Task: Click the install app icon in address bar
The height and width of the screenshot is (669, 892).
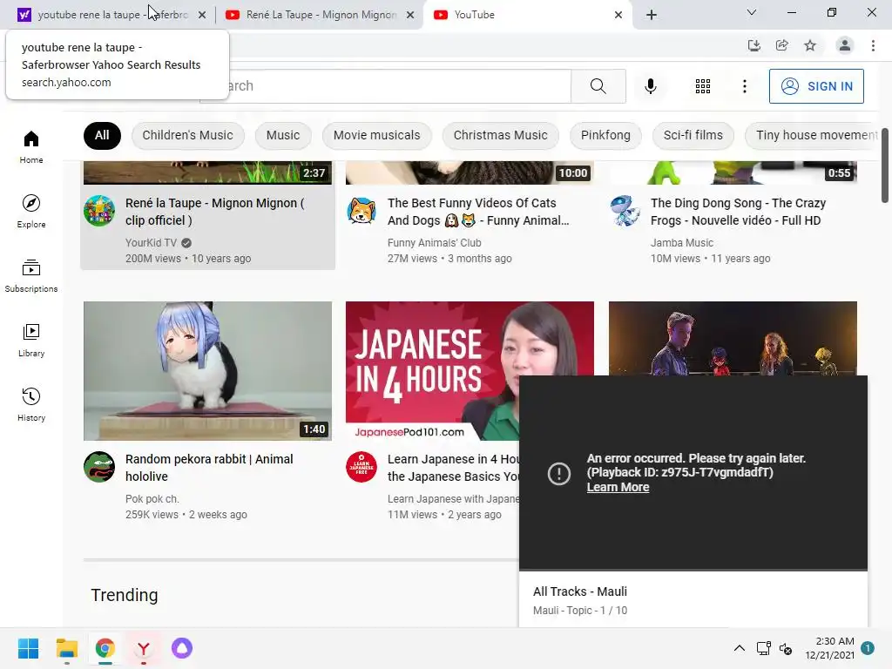Action: pos(754,45)
